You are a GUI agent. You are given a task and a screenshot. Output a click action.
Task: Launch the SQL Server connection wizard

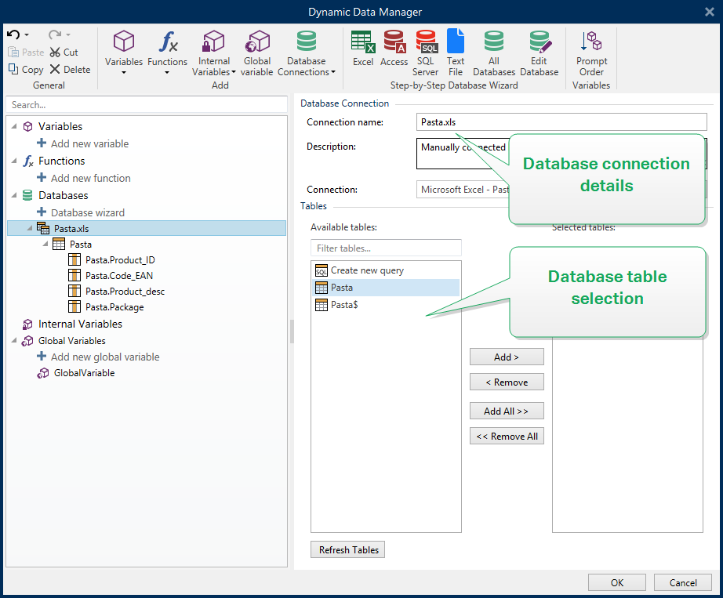coord(425,51)
